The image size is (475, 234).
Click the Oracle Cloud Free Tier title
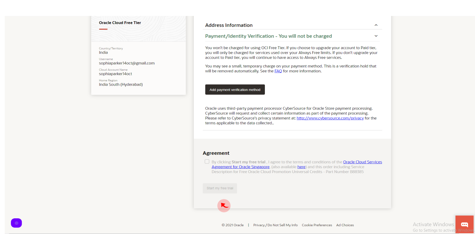click(120, 23)
